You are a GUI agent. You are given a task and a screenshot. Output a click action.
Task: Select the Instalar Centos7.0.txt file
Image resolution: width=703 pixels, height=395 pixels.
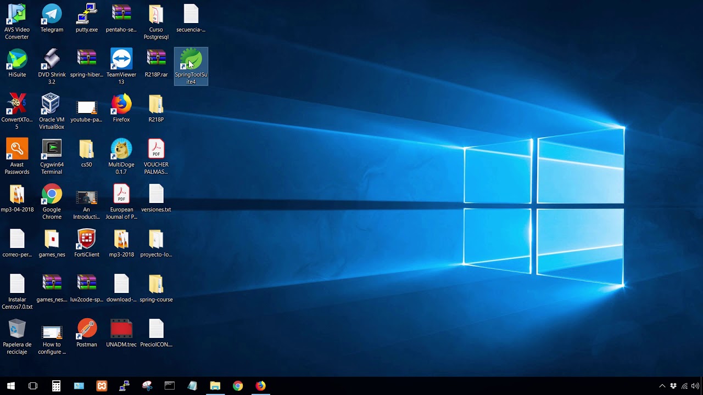(17, 292)
